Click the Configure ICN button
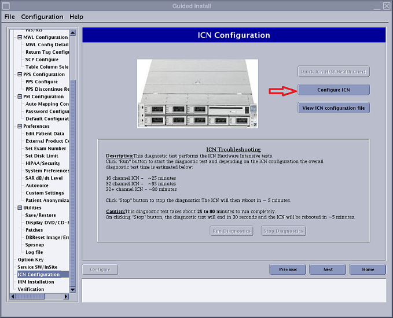The image size is (393, 318). point(333,90)
